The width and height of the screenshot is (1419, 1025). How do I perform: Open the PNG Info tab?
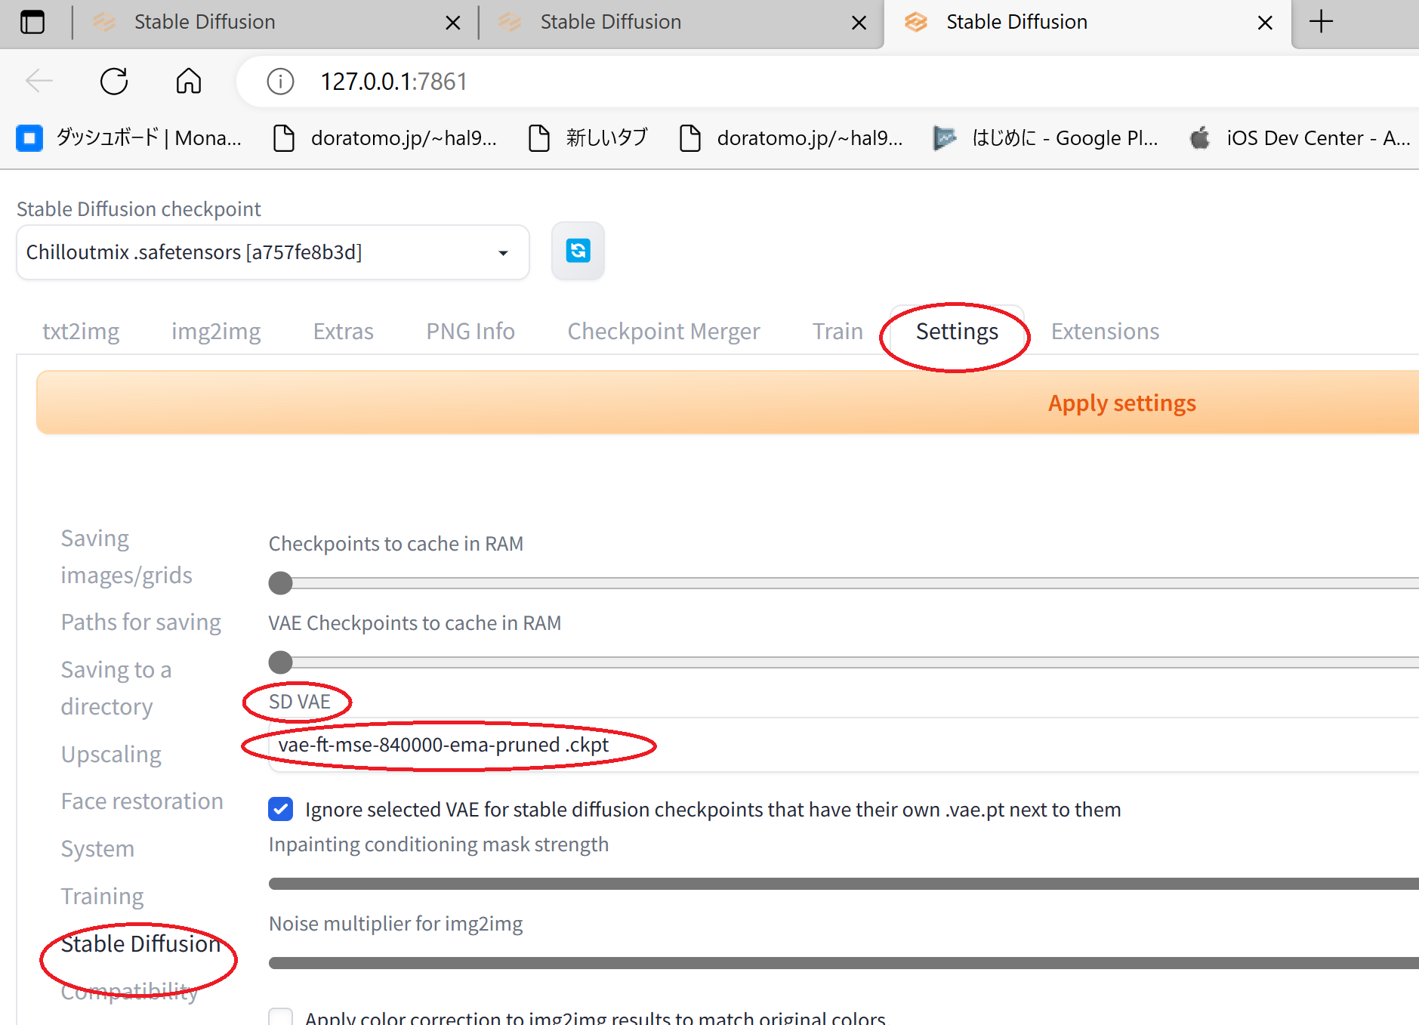(x=470, y=331)
